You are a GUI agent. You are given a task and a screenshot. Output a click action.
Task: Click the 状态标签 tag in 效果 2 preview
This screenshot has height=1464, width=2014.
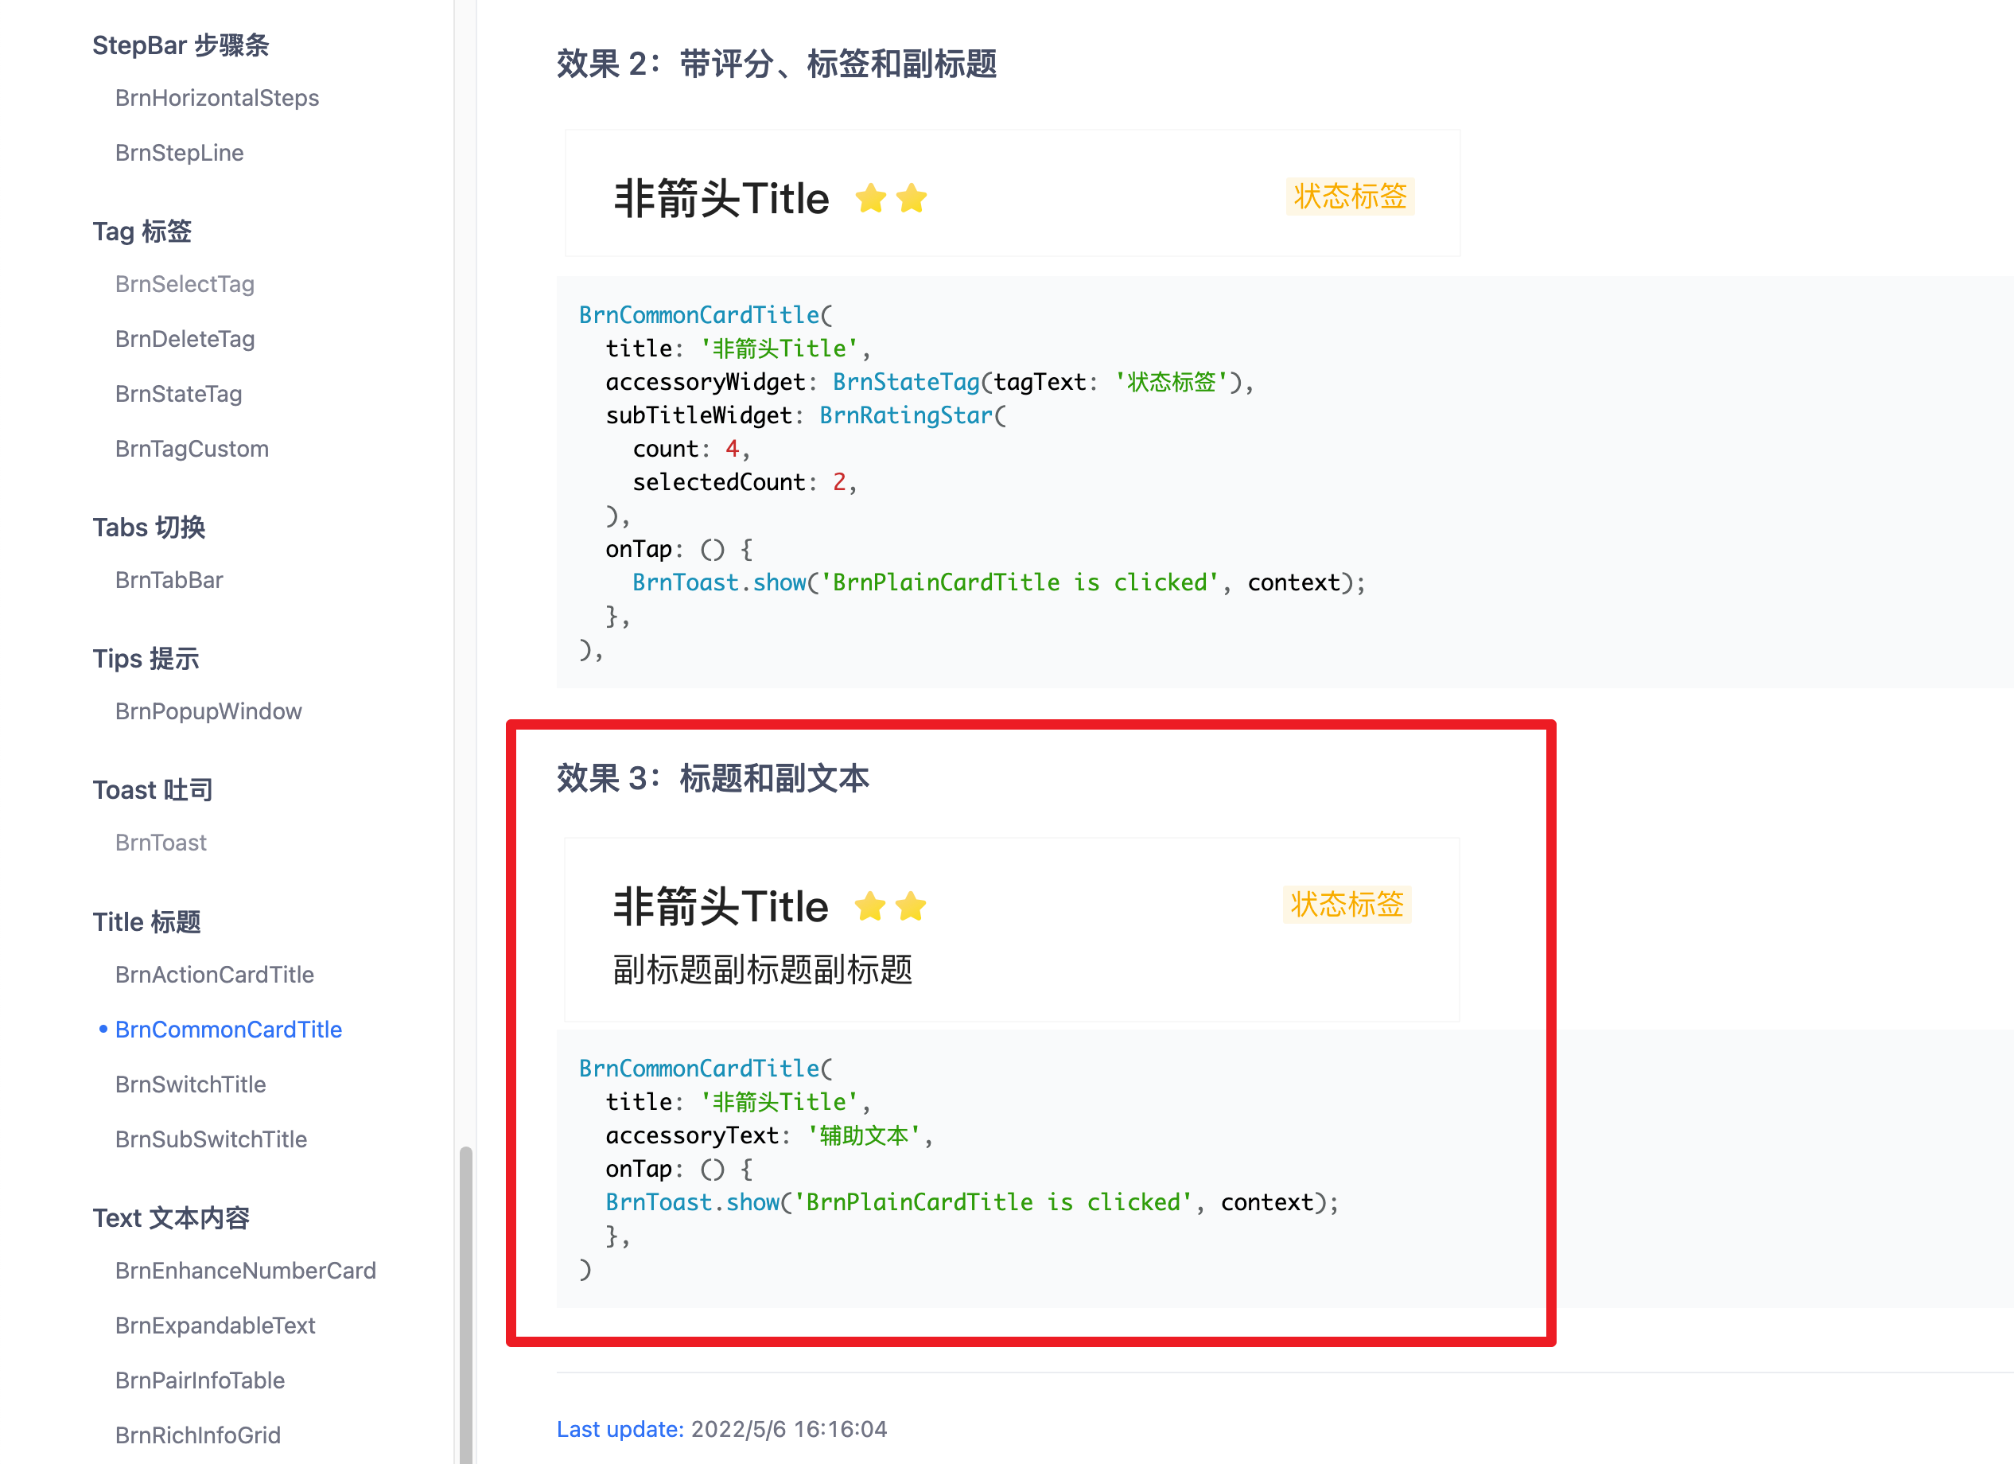[x=1350, y=197]
